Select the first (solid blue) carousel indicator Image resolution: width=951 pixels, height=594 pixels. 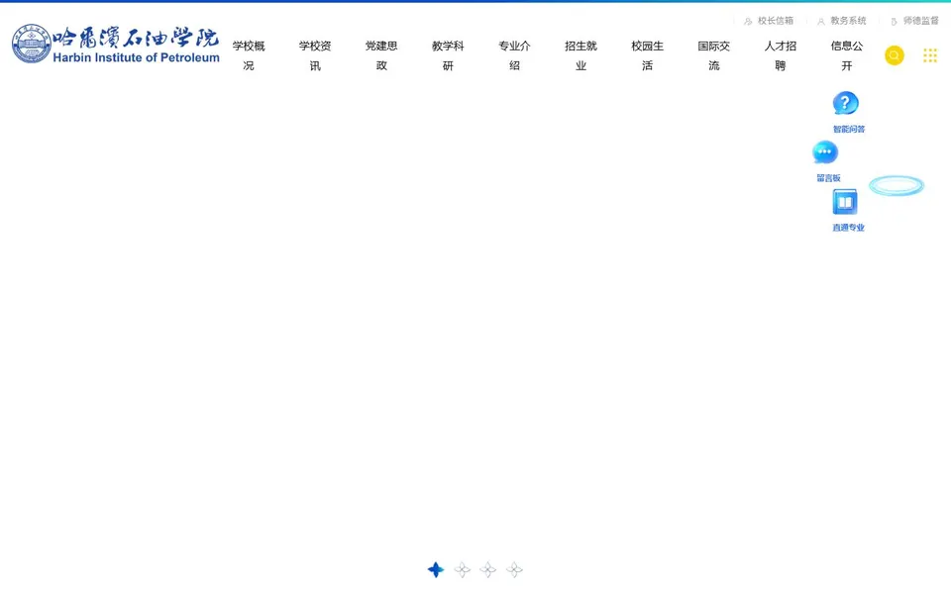(436, 570)
